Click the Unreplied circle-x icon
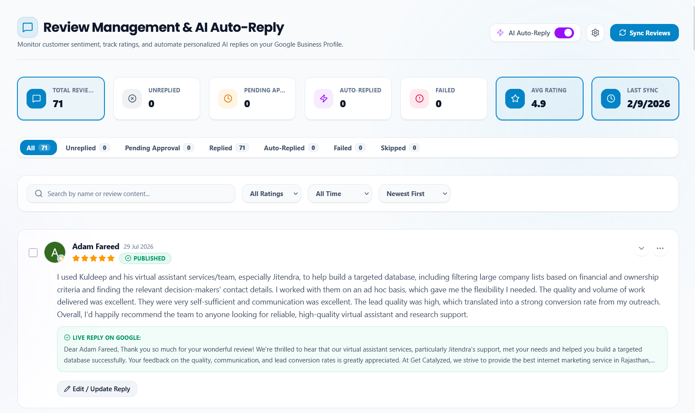 pos(132,98)
